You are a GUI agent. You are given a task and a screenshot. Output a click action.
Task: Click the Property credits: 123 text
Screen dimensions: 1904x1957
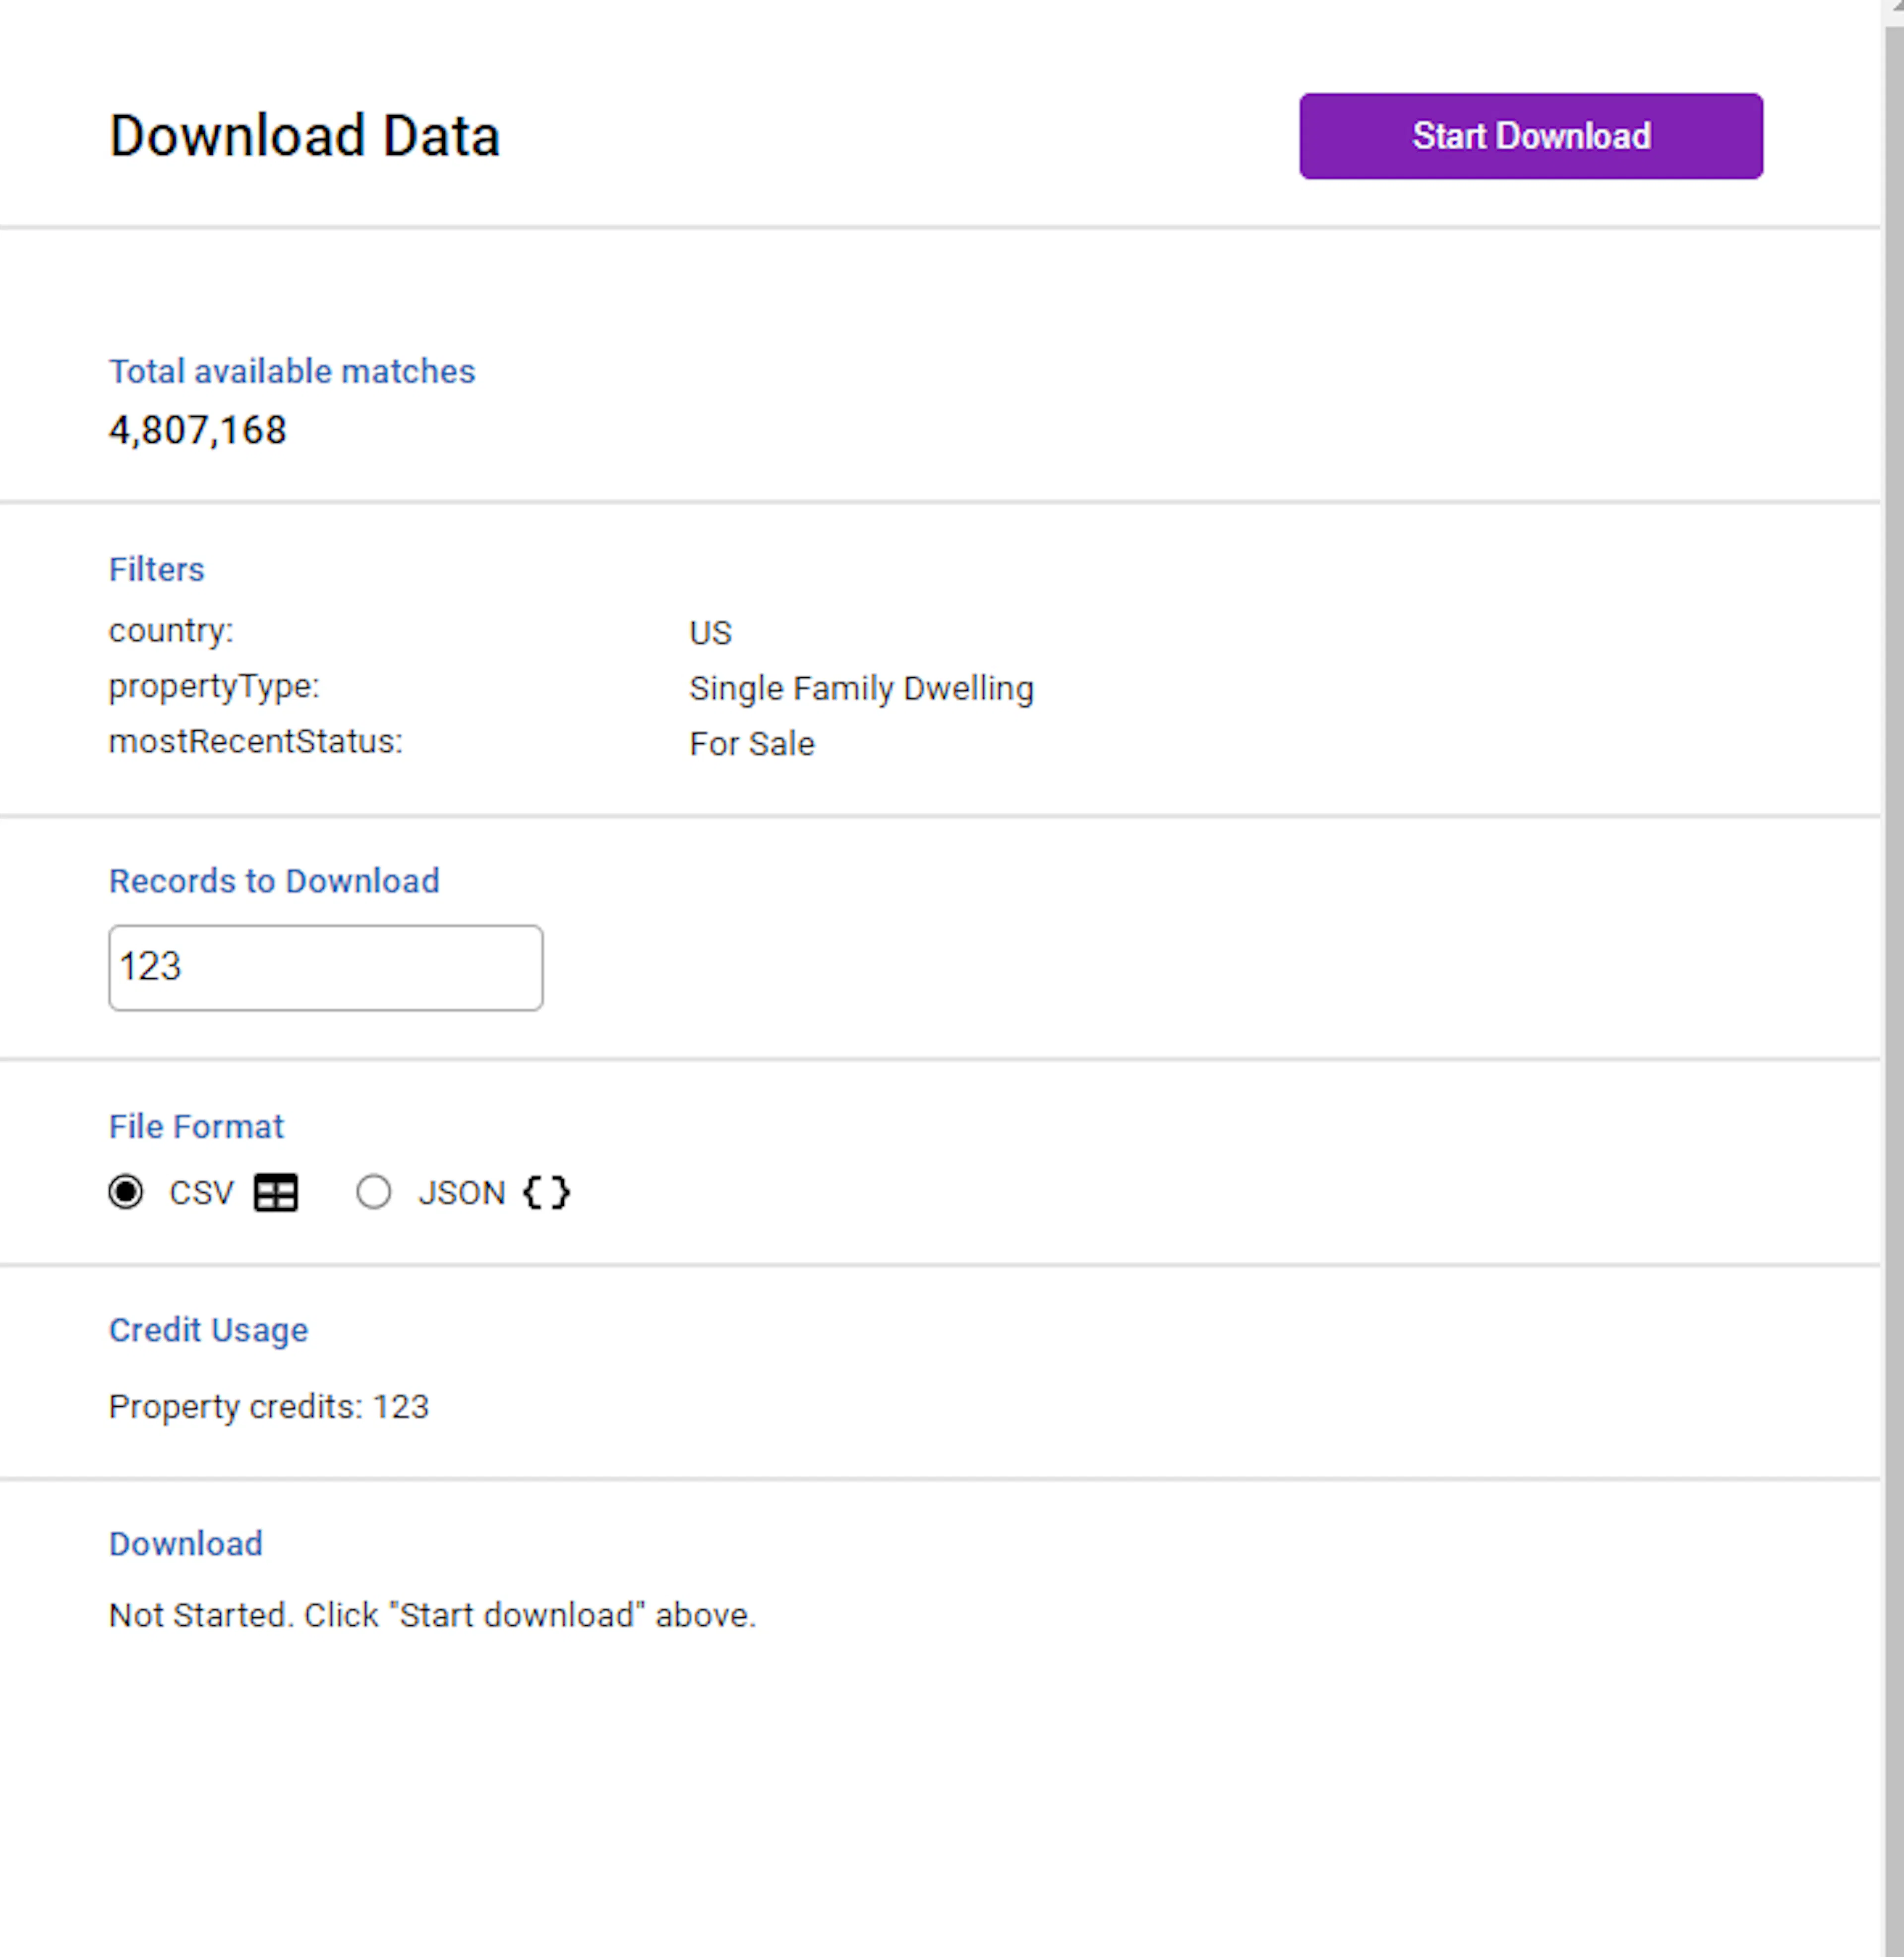268,1406
